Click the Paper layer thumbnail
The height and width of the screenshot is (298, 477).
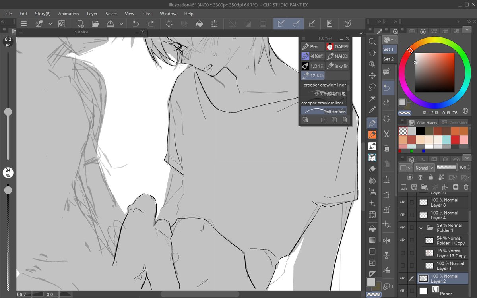pos(424,291)
